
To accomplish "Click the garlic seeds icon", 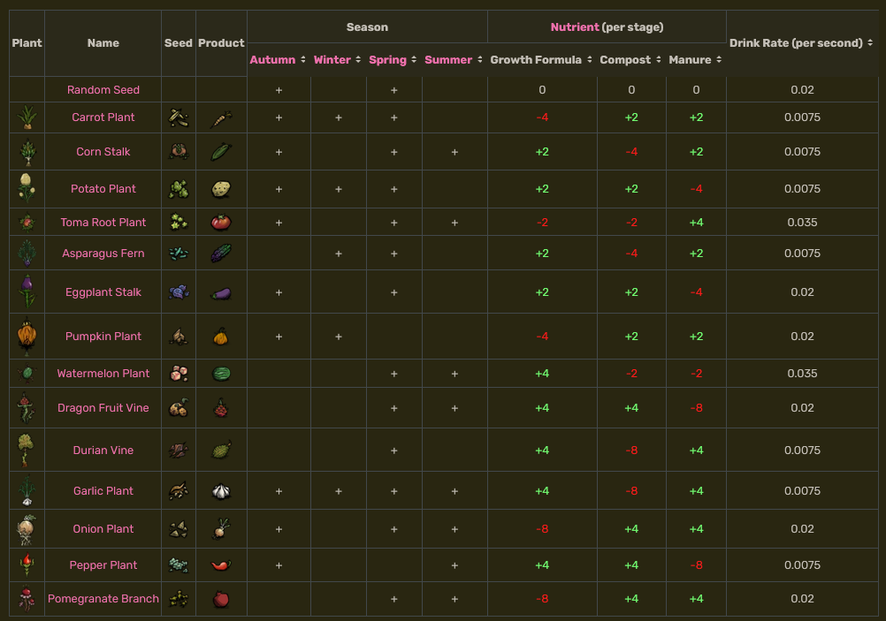I will 179,491.
